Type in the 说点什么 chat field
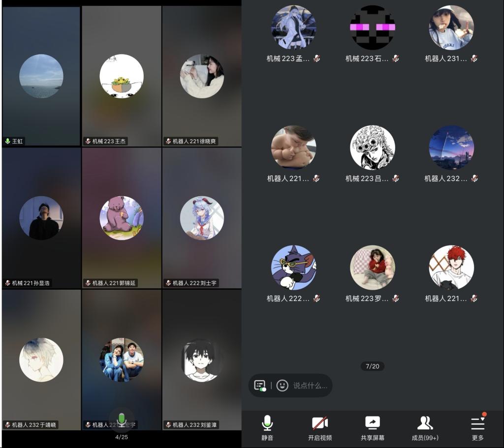 pos(310,386)
